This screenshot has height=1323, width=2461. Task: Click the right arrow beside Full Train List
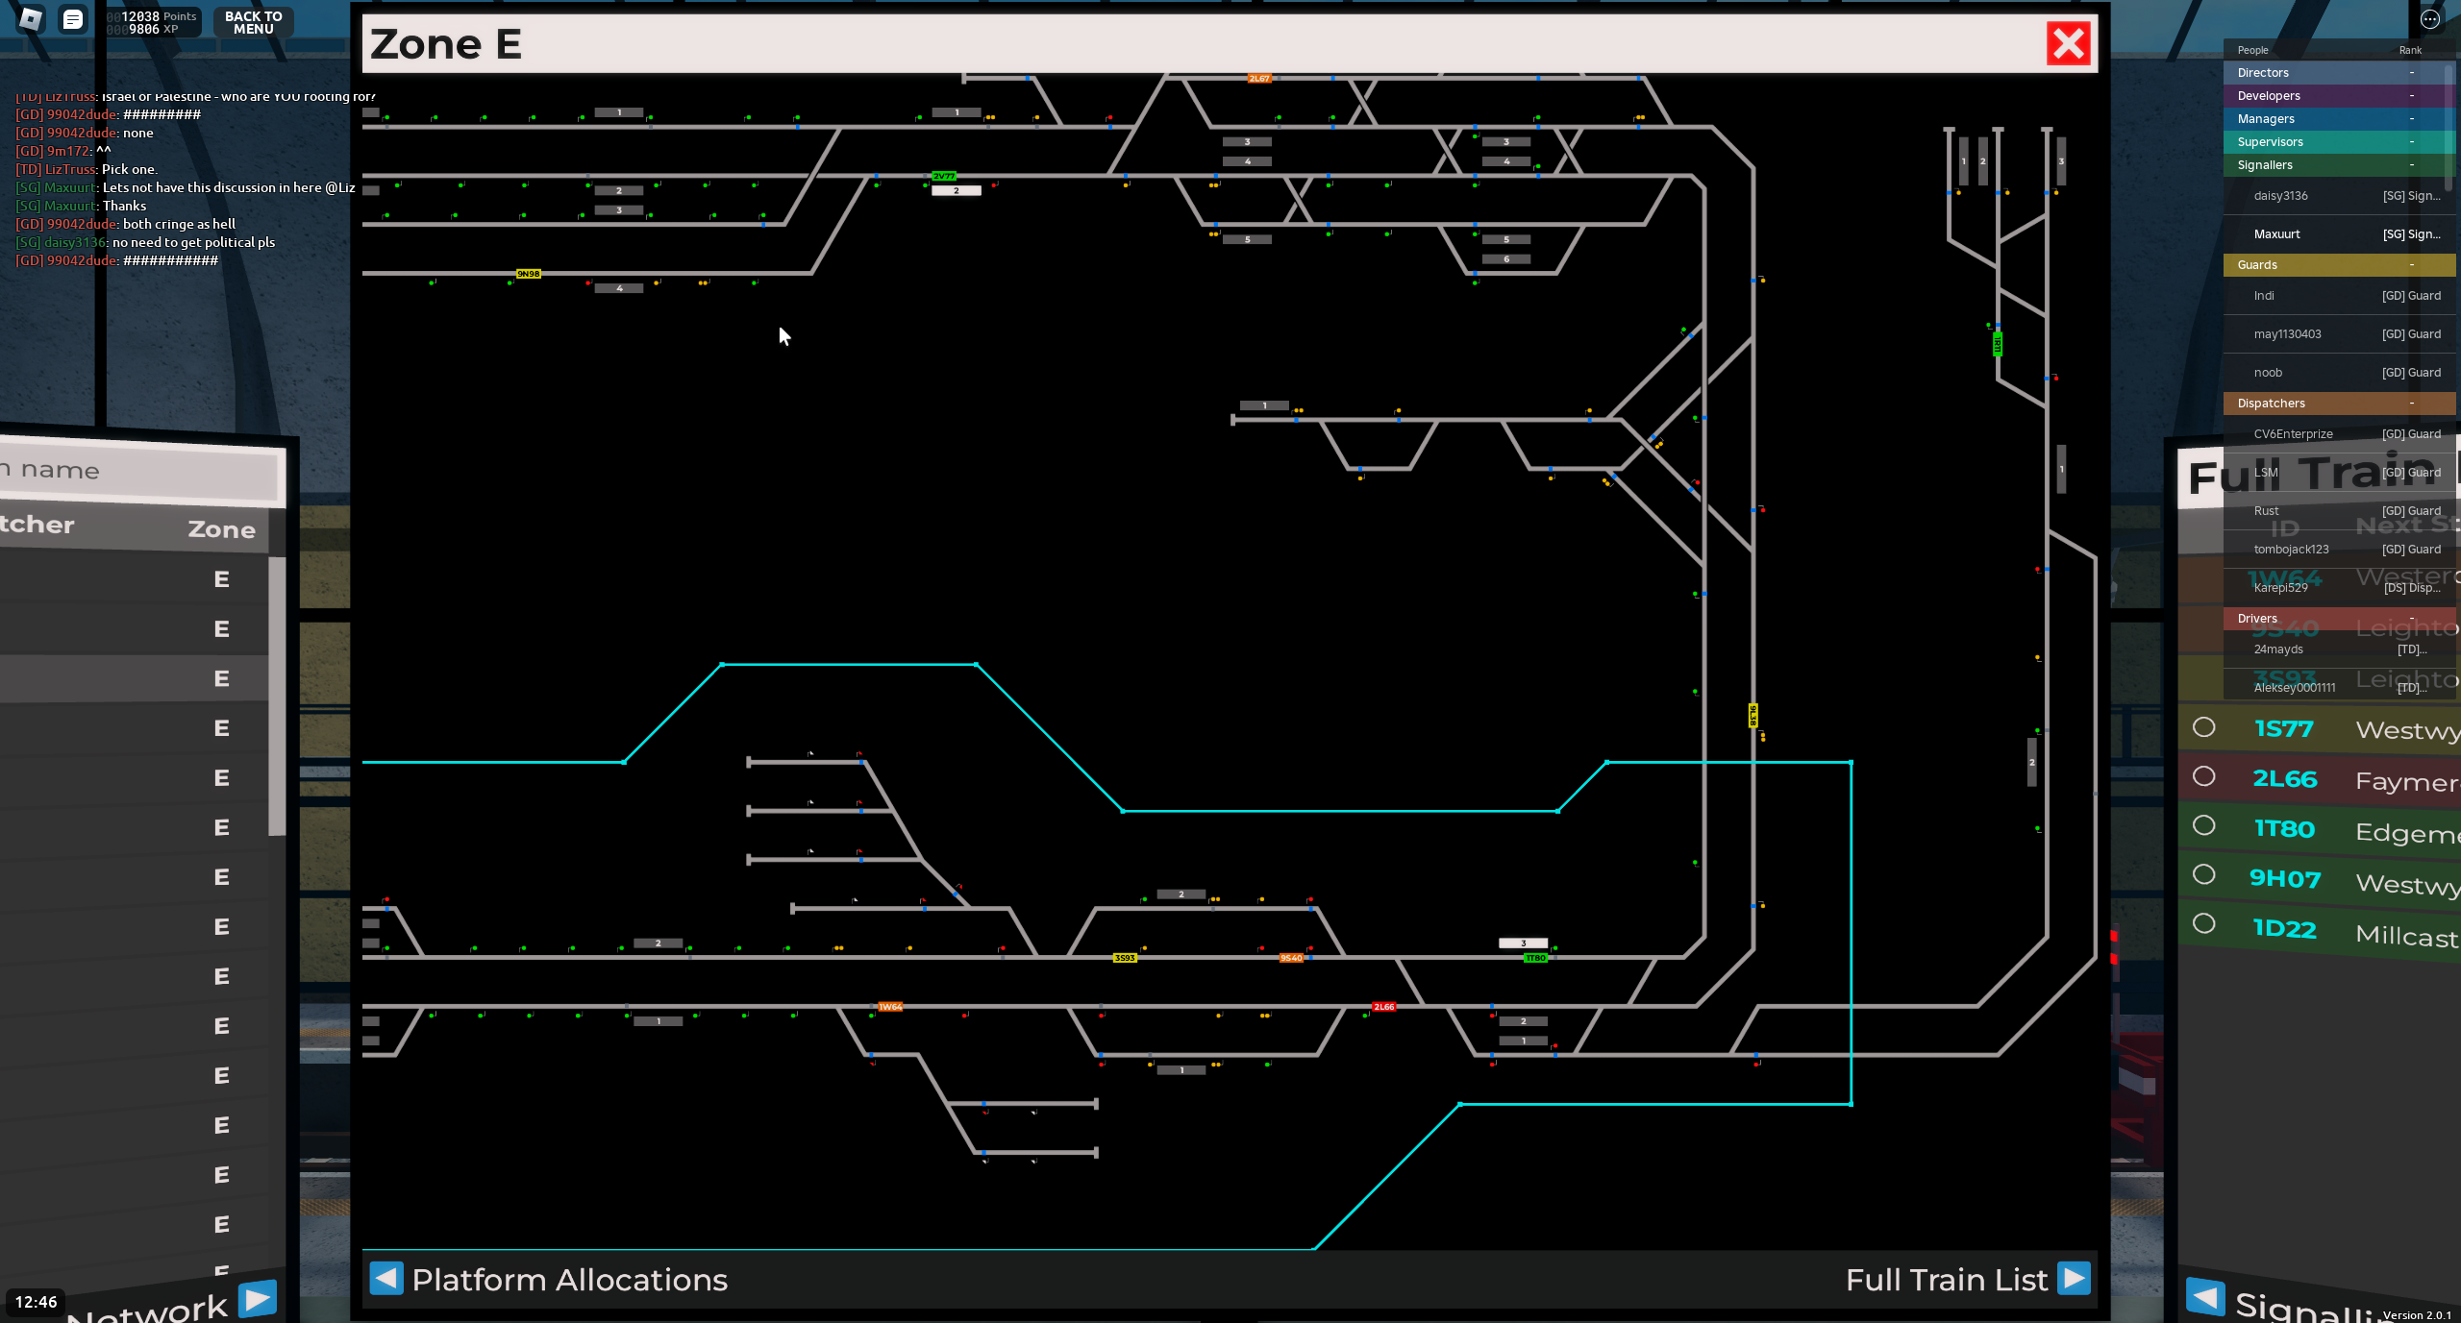(x=2074, y=1279)
